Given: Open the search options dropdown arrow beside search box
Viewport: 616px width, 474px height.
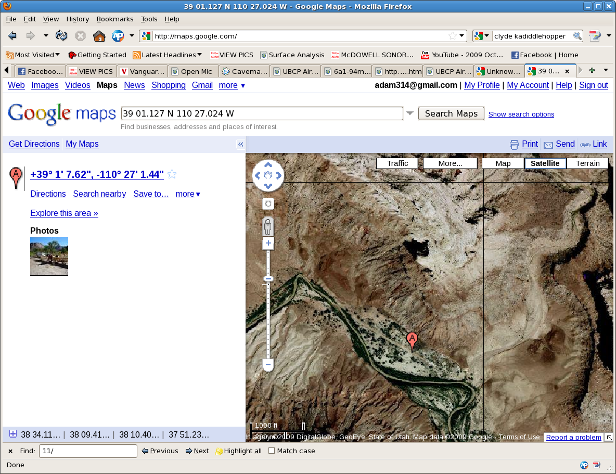Looking at the screenshot, I should tap(410, 113).
